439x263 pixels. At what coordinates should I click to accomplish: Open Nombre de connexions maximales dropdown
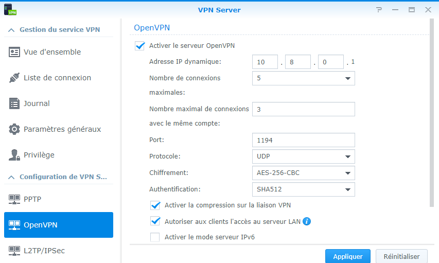[x=304, y=78]
